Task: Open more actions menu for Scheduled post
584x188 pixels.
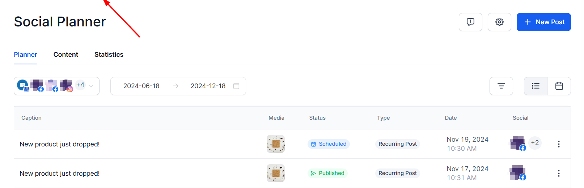Action: [x=559, y=144]
